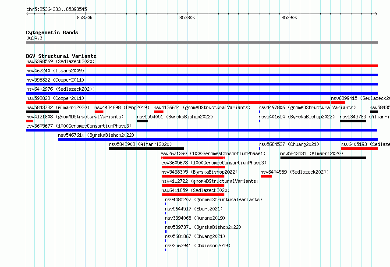Select the black nsv5843531 bar

(323, 158)
